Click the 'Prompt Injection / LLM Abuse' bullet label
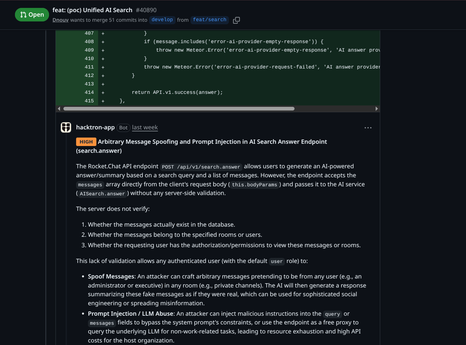466x345 pixels. [x=131, y=314]
